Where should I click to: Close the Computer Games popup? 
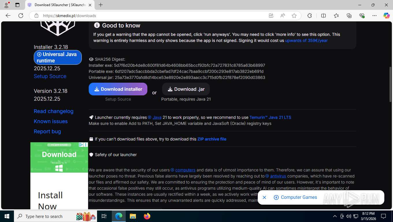(264, 197)
